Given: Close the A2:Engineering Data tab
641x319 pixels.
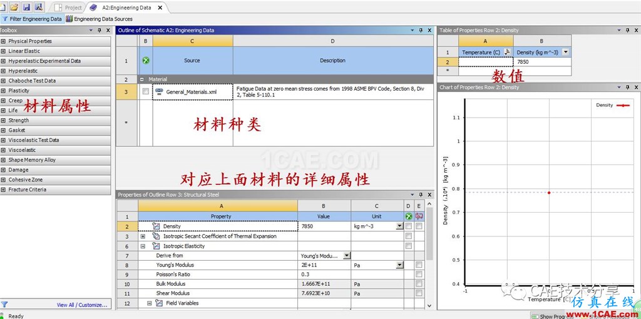Looking at the screenshot, I should (x=160, y=8).
